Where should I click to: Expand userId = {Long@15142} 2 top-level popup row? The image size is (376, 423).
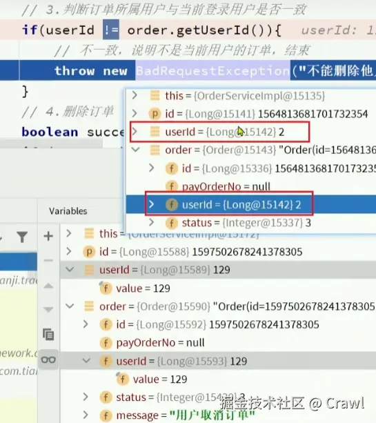[135, 131]
